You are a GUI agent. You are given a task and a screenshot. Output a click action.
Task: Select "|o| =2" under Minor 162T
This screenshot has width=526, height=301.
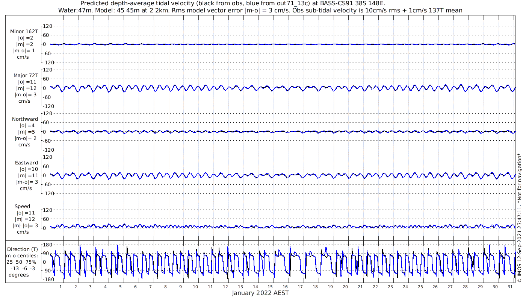(x=26, y=38)
